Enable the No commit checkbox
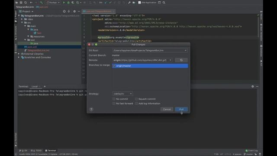 [114, 99]
